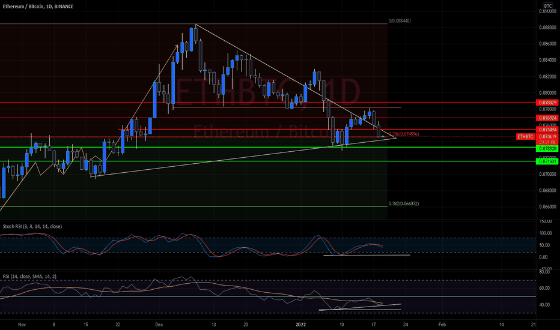Screen dimensions: 560x330
Task: Click the 0.075494 red price label
Action: click(x=547, y=130)
